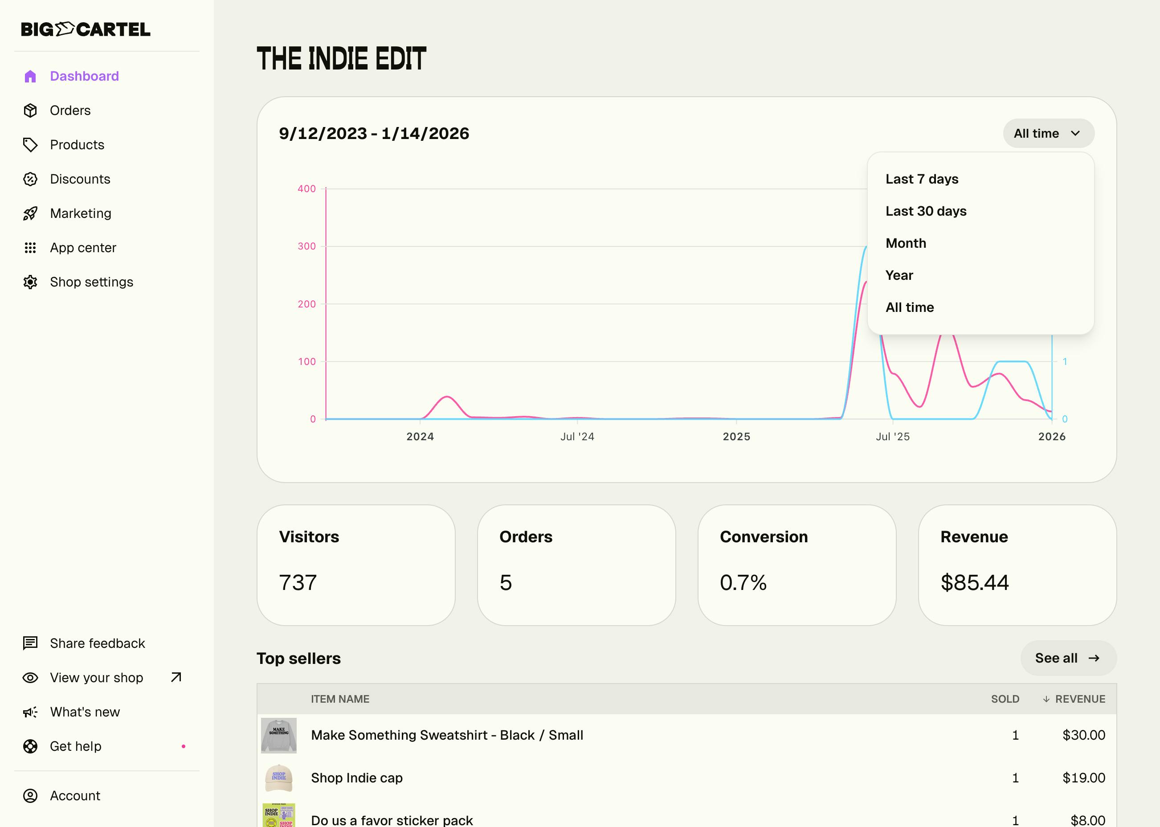Select Last 7 days from the dropdown

click(921, 179)
